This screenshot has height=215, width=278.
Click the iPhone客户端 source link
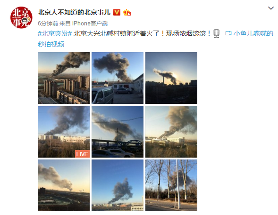click(x=90, y=24)
